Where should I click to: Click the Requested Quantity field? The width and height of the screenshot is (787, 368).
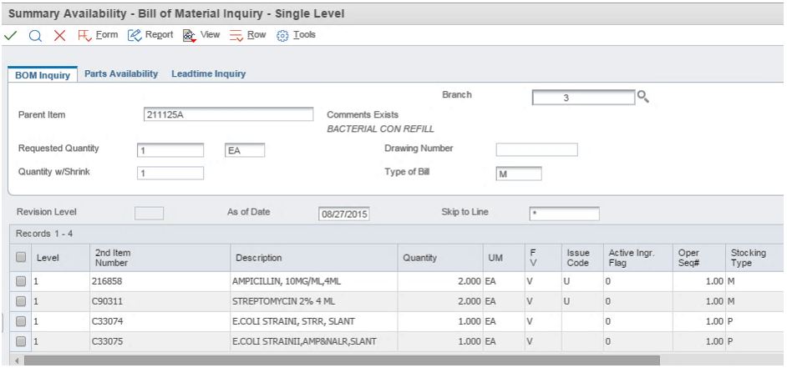coord(170,150)
